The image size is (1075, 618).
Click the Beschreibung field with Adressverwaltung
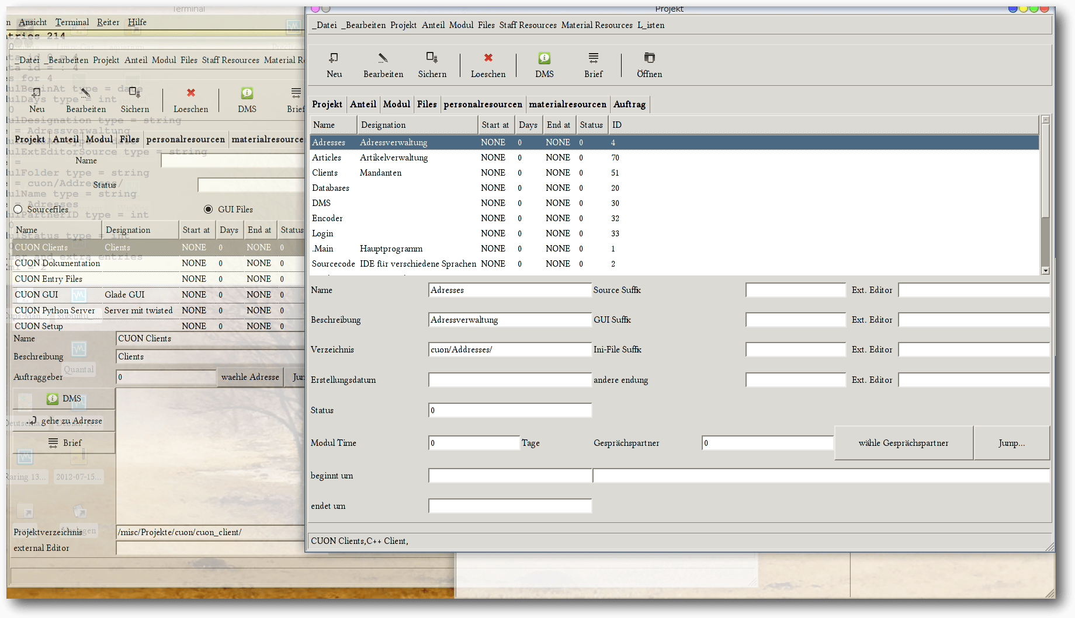click(x=509, y=320)
